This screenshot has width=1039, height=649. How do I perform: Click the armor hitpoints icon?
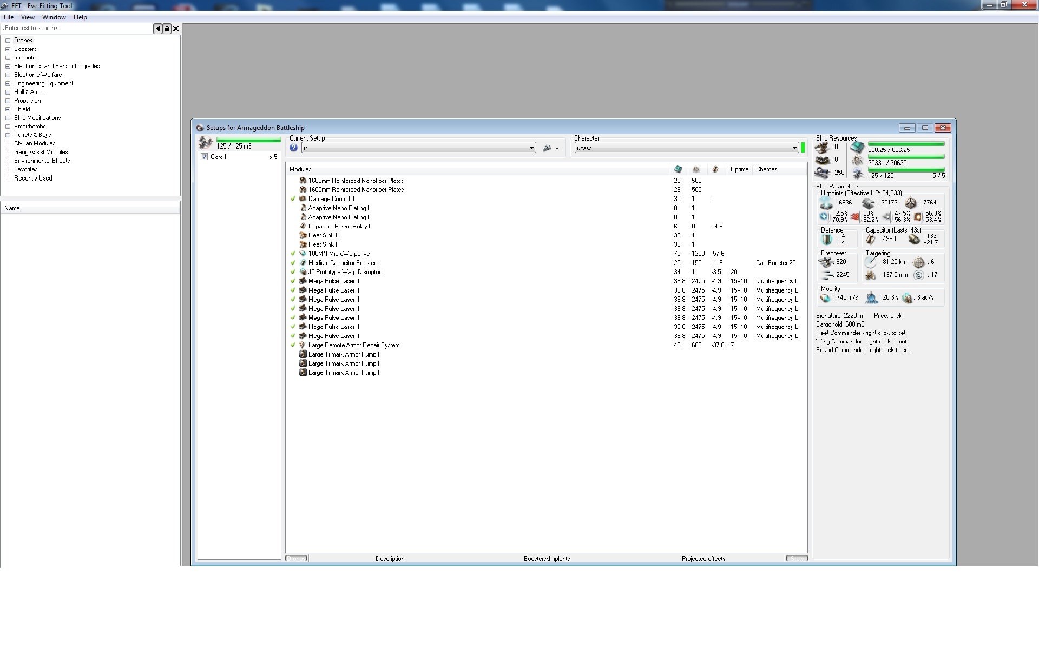pyautogui.click(x=869, y=203)
